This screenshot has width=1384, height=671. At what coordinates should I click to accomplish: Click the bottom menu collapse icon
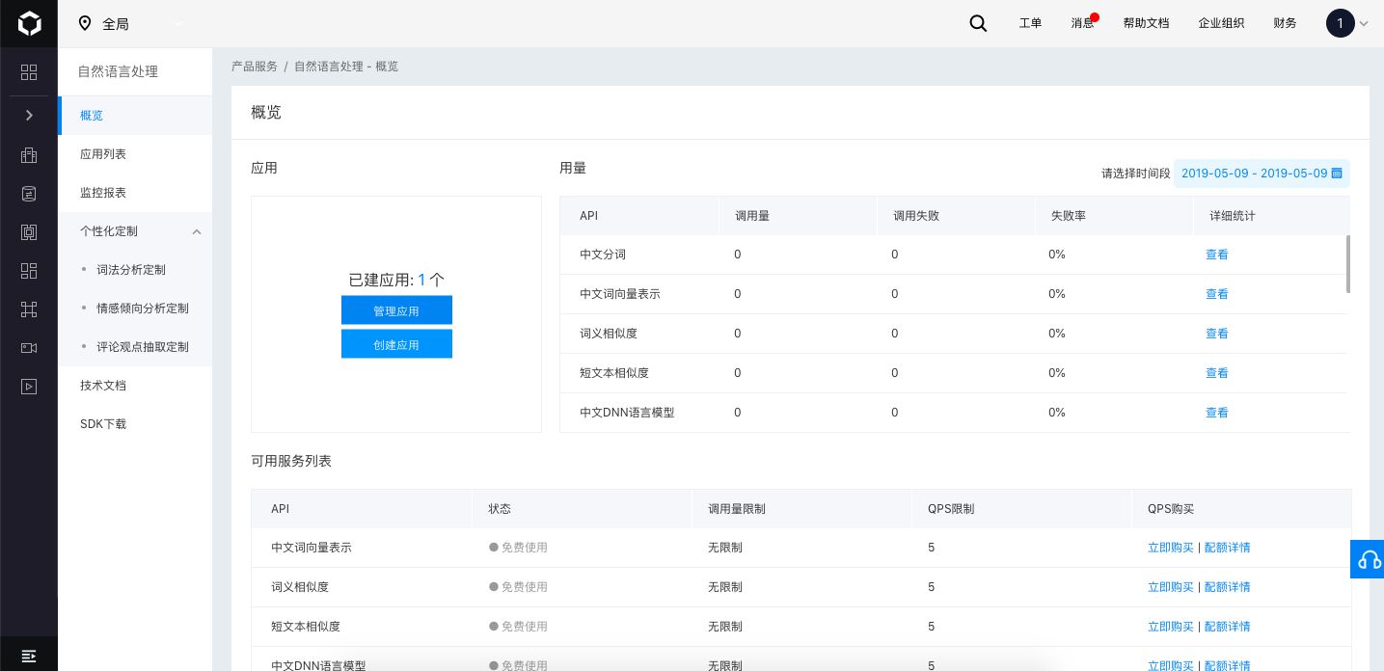[x=29, y=656]
